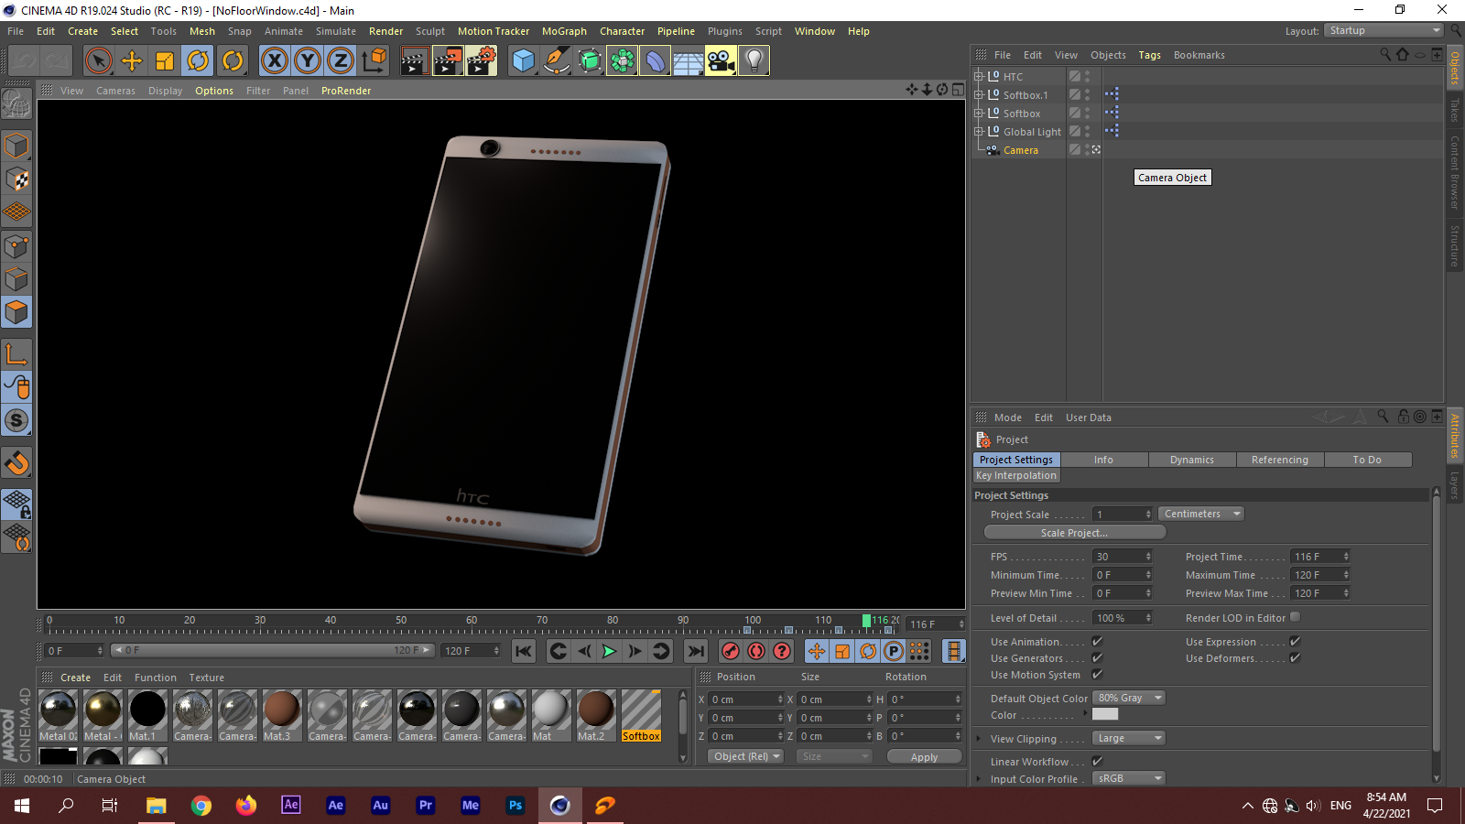Open the deformer Bend icon

pos(655,61)
